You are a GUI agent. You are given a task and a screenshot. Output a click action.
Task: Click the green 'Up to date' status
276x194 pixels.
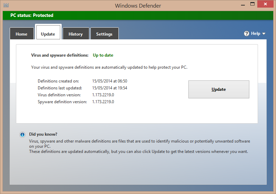103,55
